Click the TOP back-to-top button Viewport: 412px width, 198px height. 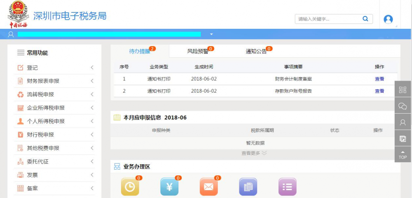[403, 155]
